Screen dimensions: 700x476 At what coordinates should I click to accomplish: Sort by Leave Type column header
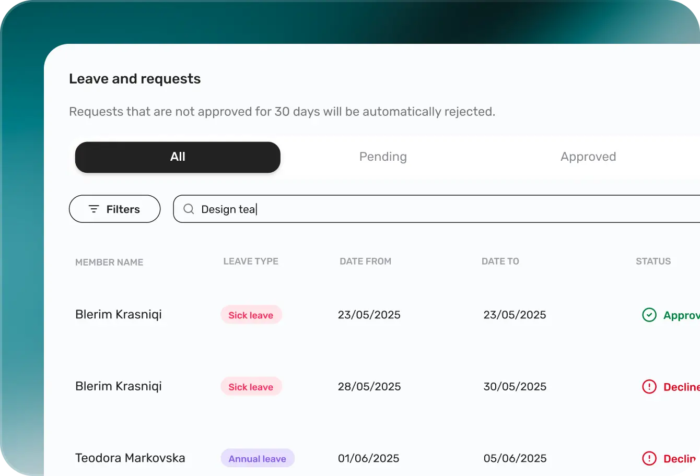point(251,261)
